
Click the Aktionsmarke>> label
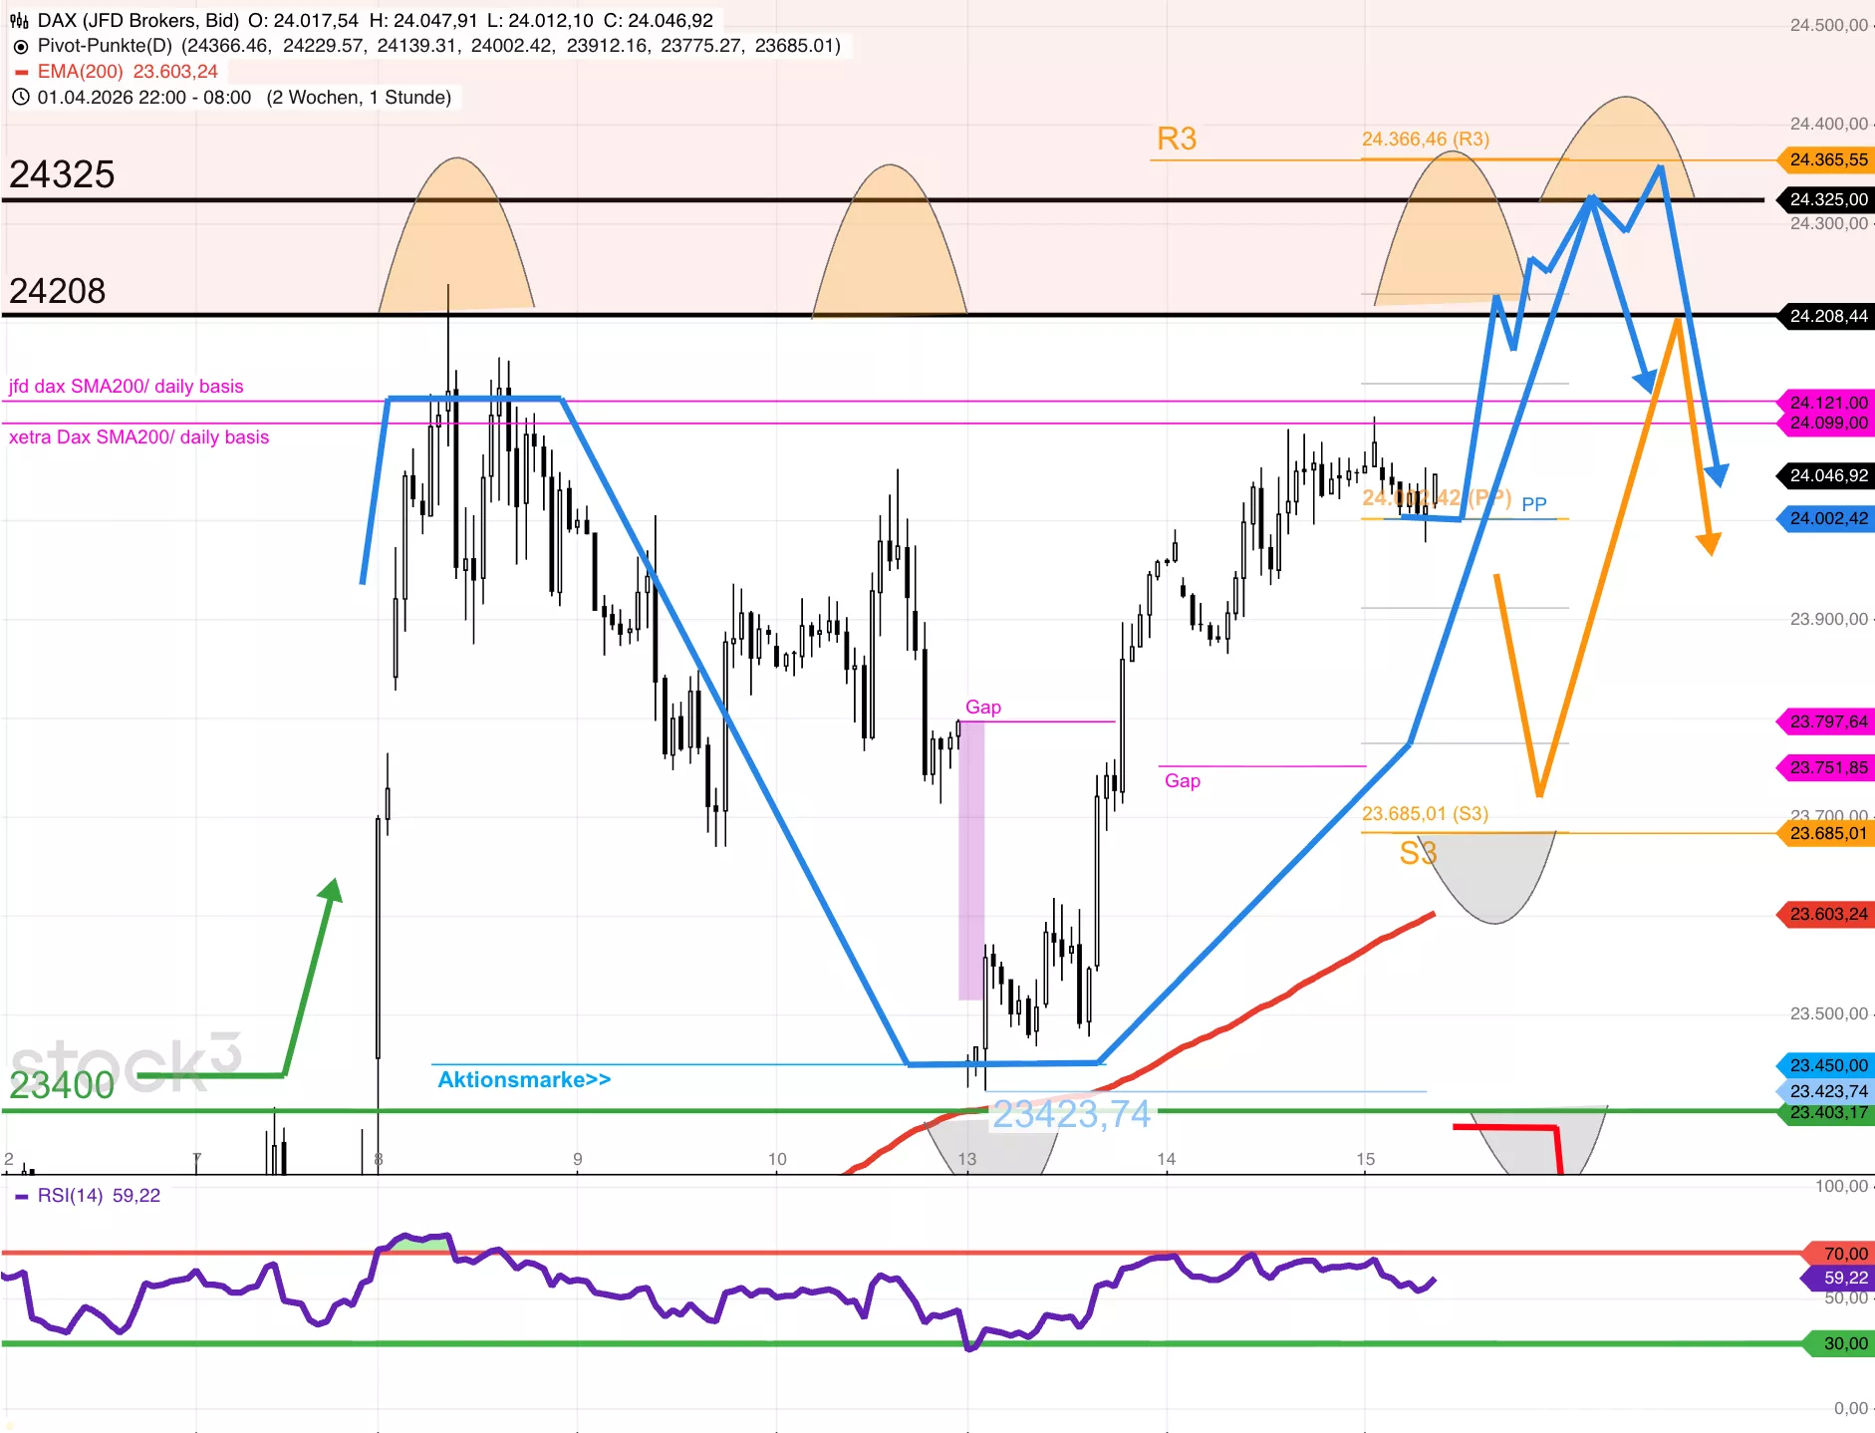(x=524, y=1079)
